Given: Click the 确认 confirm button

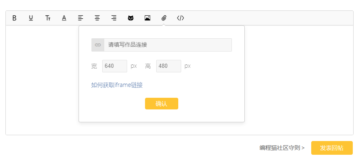Looking at the screenshot, I should tap(162, 104).
